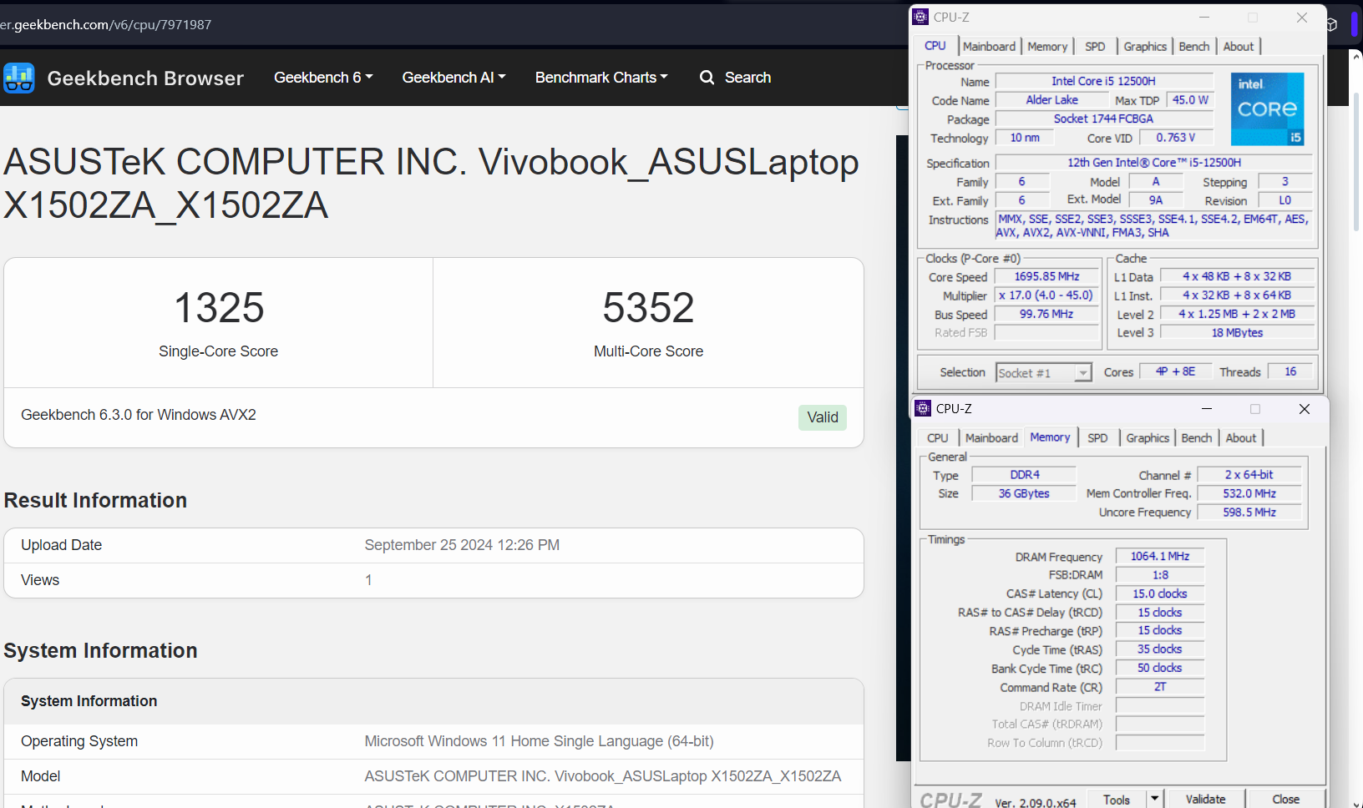Click the Core Speed 1695.85 MHz value

tap(1046, 276)
